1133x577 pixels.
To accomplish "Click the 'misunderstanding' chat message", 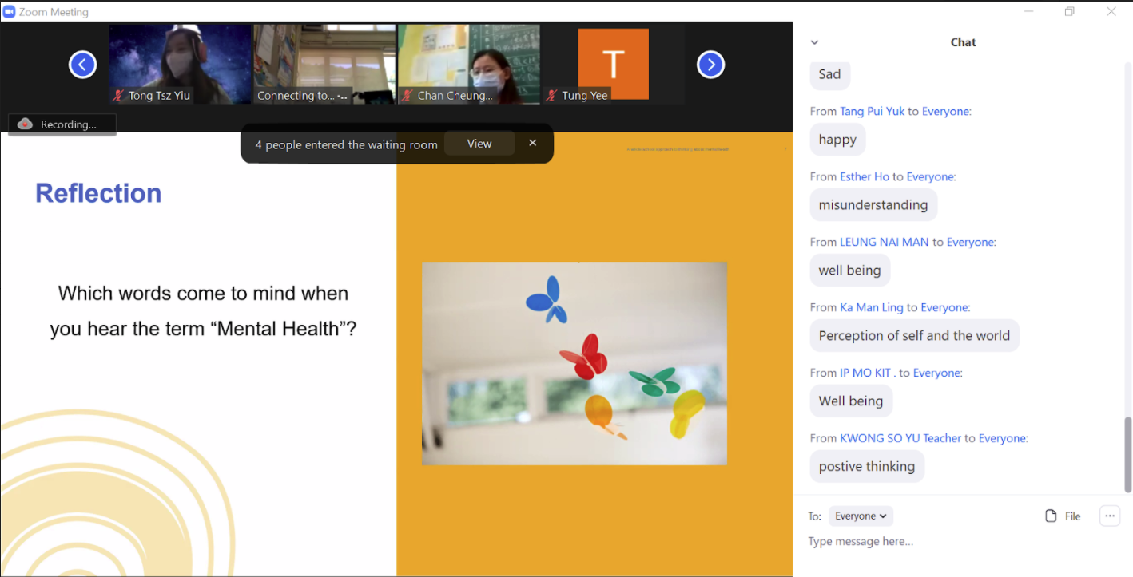I will pyautogui.click(x=873, y=205).
